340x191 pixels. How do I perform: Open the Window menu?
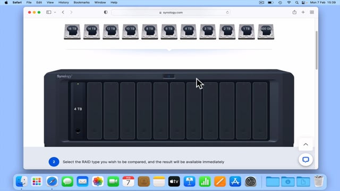(x=100, y=2)
